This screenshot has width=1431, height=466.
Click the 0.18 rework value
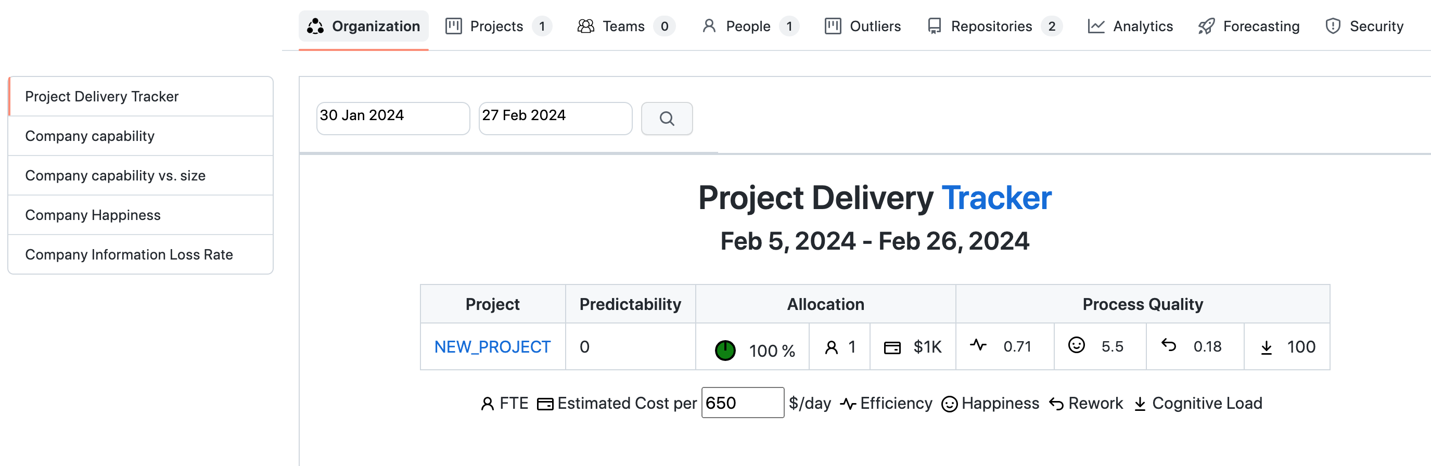click(1207, 346)
